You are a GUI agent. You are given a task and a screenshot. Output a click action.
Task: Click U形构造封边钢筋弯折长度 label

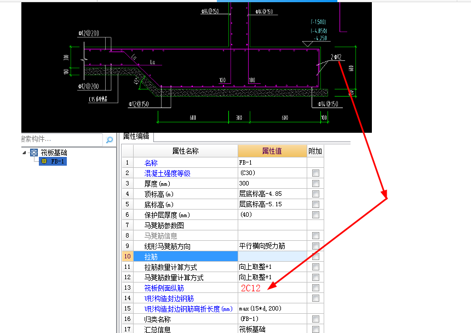(188, 309)
